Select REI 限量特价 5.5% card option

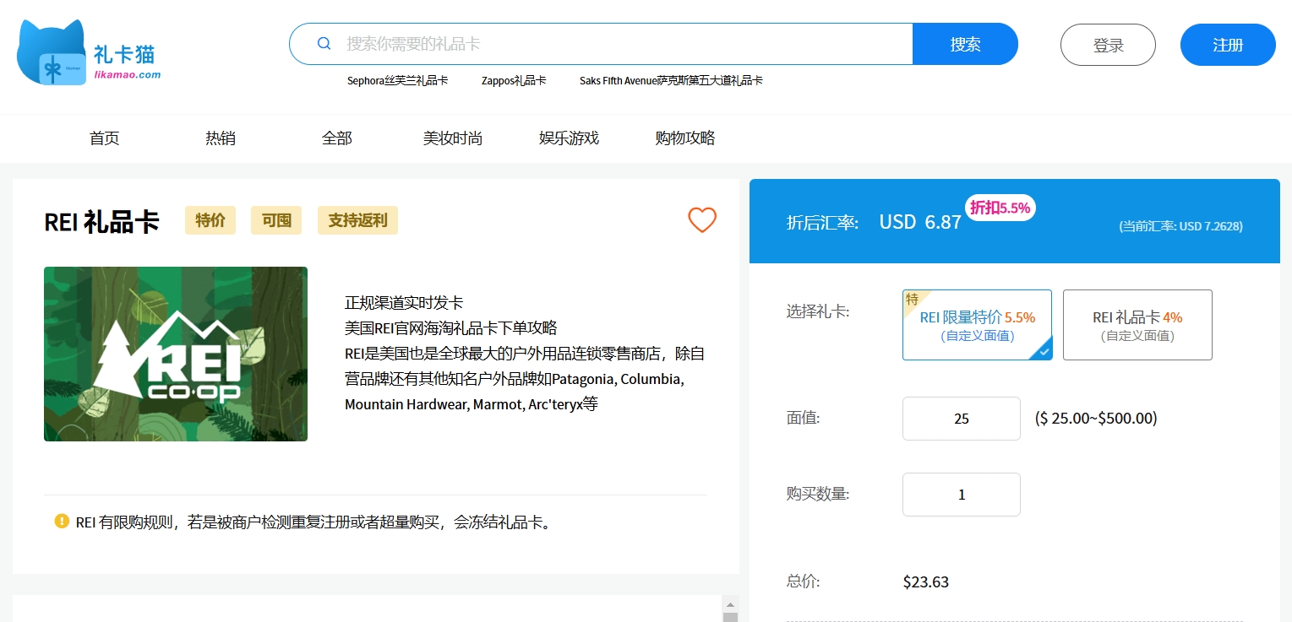click(977, 325)
